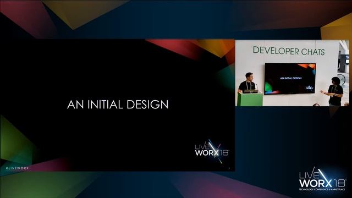
Task: Click the TV screen shown in the camera feed
Action: [x=290, y=79]
